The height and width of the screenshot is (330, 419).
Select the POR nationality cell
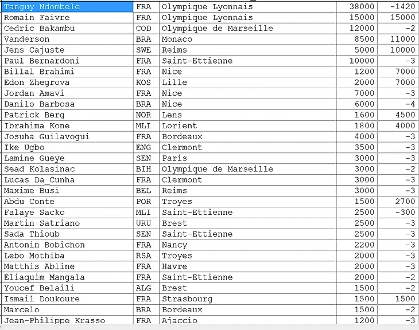pyautogui.click(x=146, y=202)
